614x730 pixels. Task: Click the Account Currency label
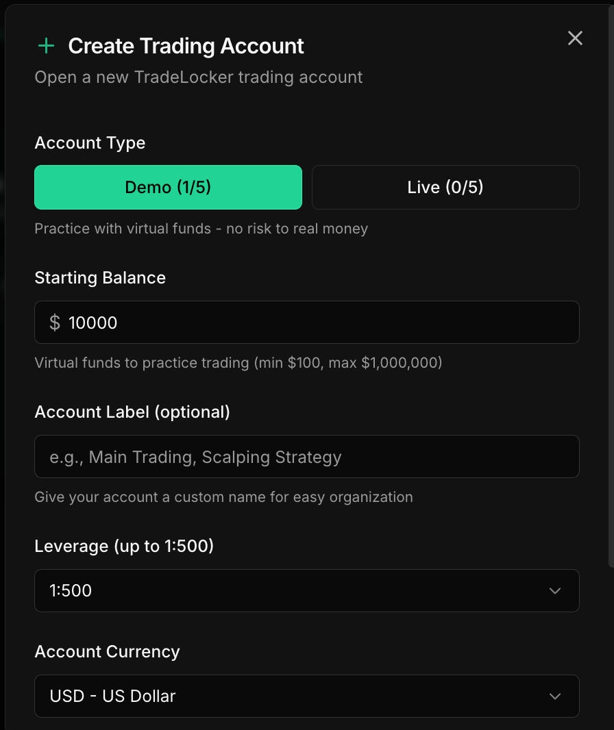[107, 652]
